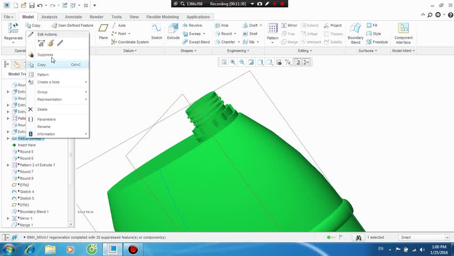Open the Sketch tool
454x256 pixels.
pos(156,32)
